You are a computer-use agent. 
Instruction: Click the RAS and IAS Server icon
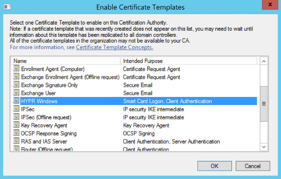(x=16, y=141)
